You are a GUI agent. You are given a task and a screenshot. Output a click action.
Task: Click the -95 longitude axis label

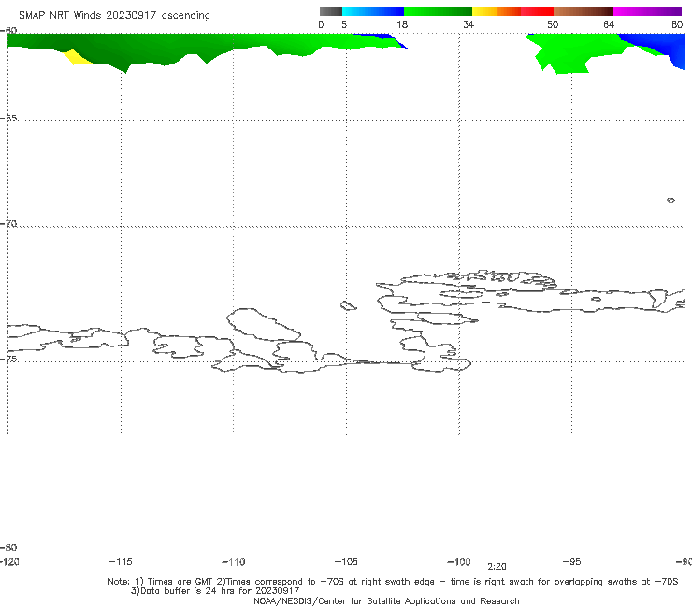pos(572,562)
